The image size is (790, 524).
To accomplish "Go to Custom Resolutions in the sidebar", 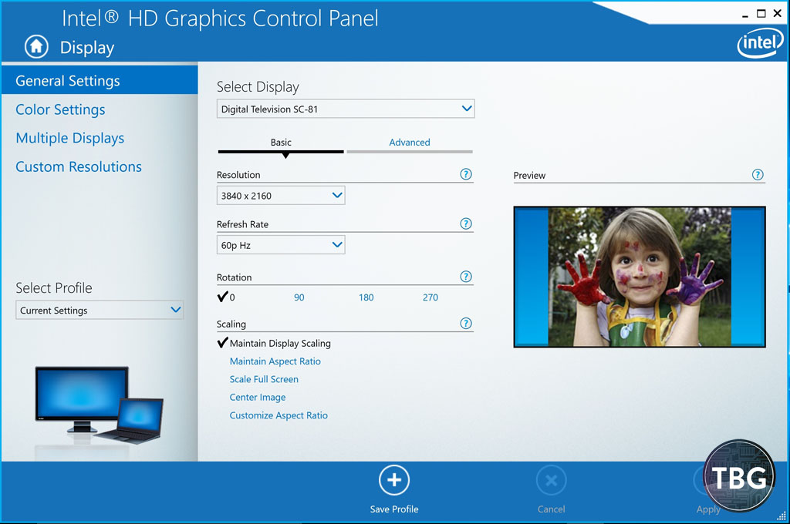I will tap(79, 166).
